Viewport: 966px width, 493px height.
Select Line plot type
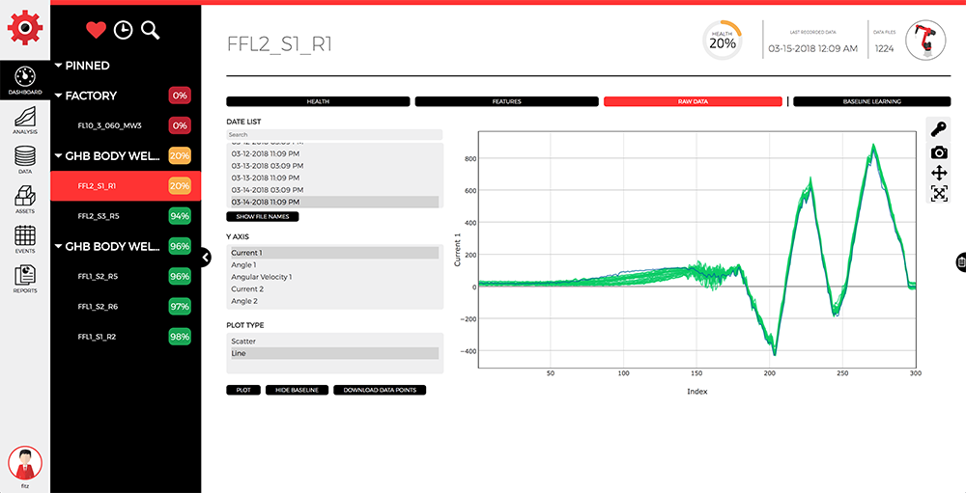(x=333, y=354)
